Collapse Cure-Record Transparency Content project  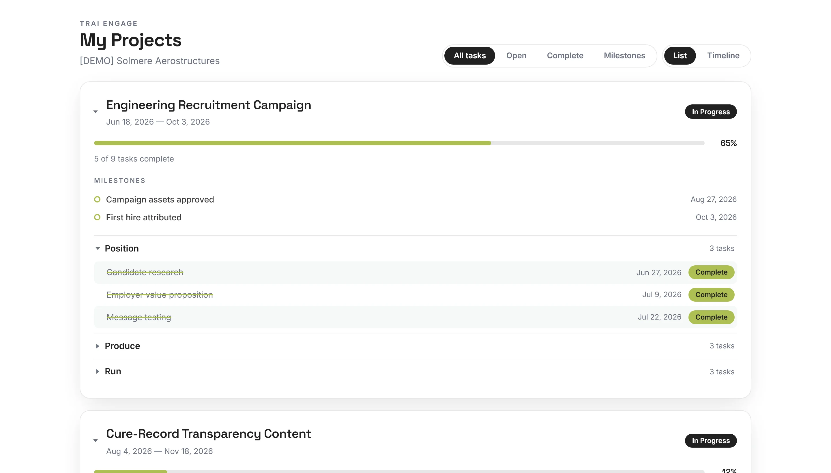click(96, 440)
